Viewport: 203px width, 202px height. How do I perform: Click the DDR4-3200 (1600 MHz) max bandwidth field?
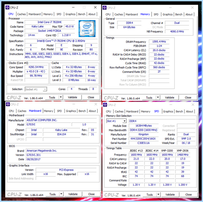click(143, 130)
